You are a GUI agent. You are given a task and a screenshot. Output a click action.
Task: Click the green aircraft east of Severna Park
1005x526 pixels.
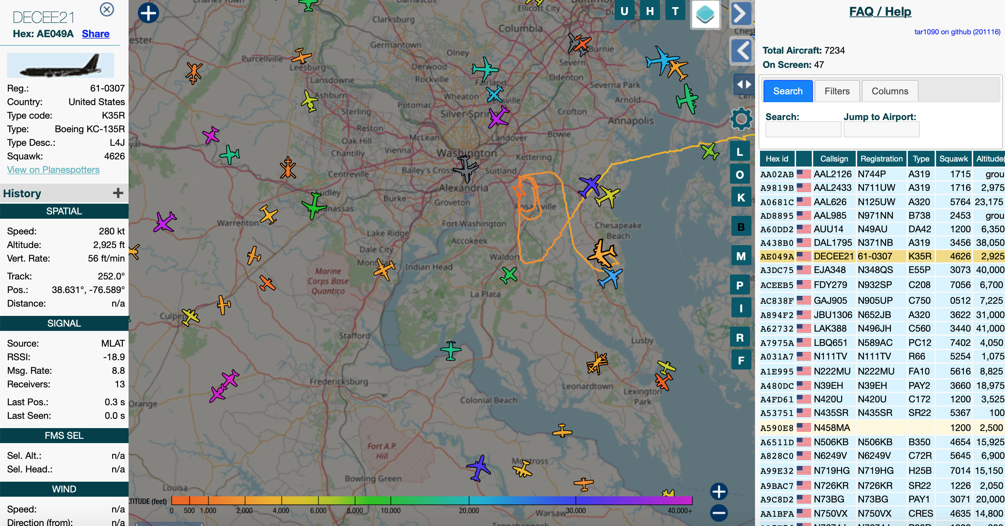point(687,99)
